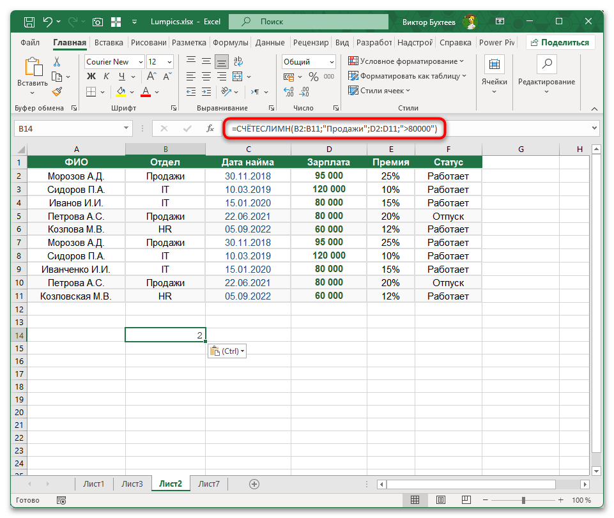
Task: Switch to the Данные ribbon tab
Action: [270, 43]
